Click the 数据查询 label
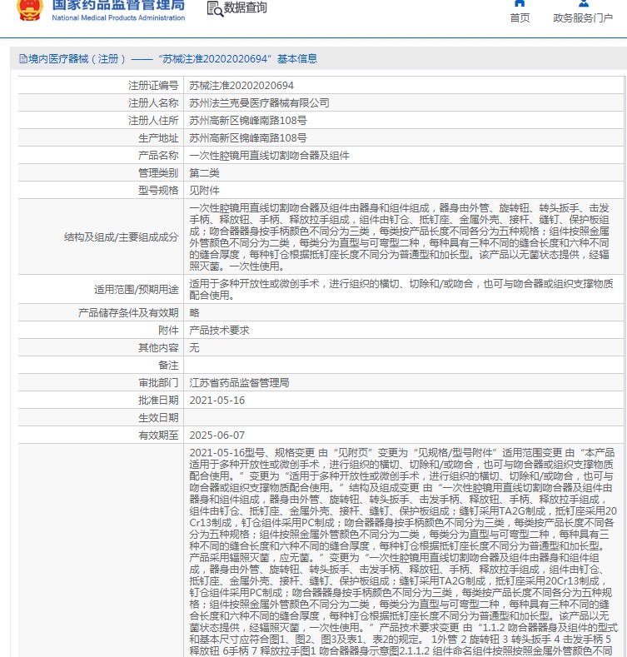 pyautogui.click(x=245, y=7)
